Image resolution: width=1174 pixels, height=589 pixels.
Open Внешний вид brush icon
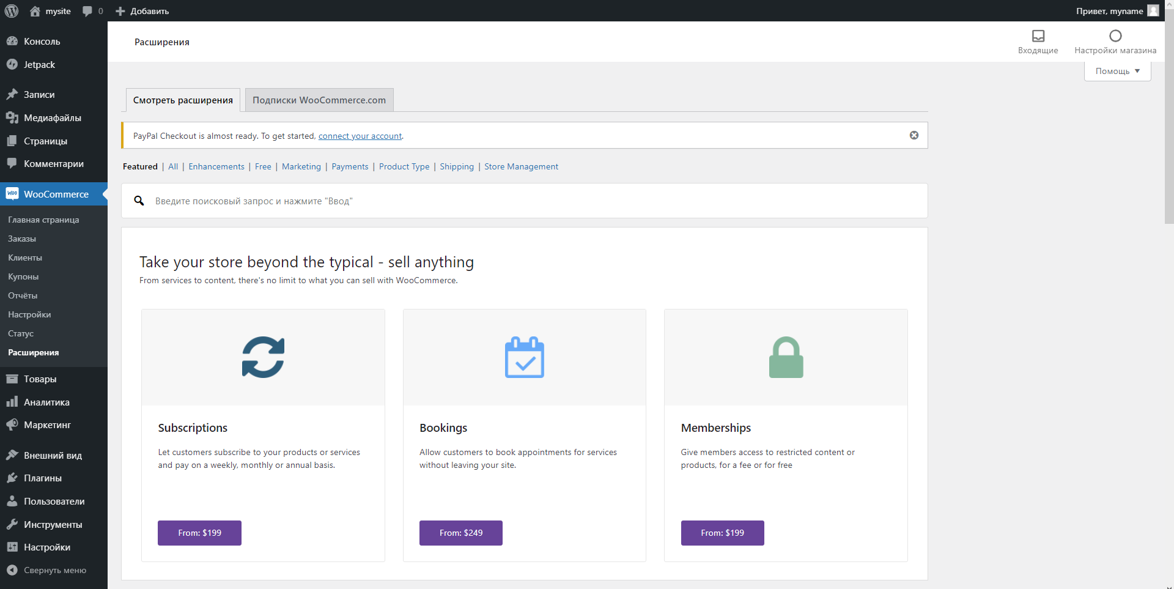[x=12, y=455]
